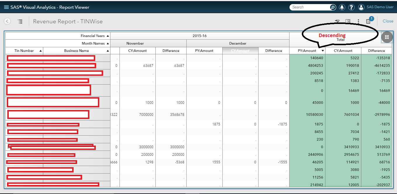Image resolution: width=397 pixels, height=194 pixels.
Task: Open the help question mark
Action: tap(351, 7)
